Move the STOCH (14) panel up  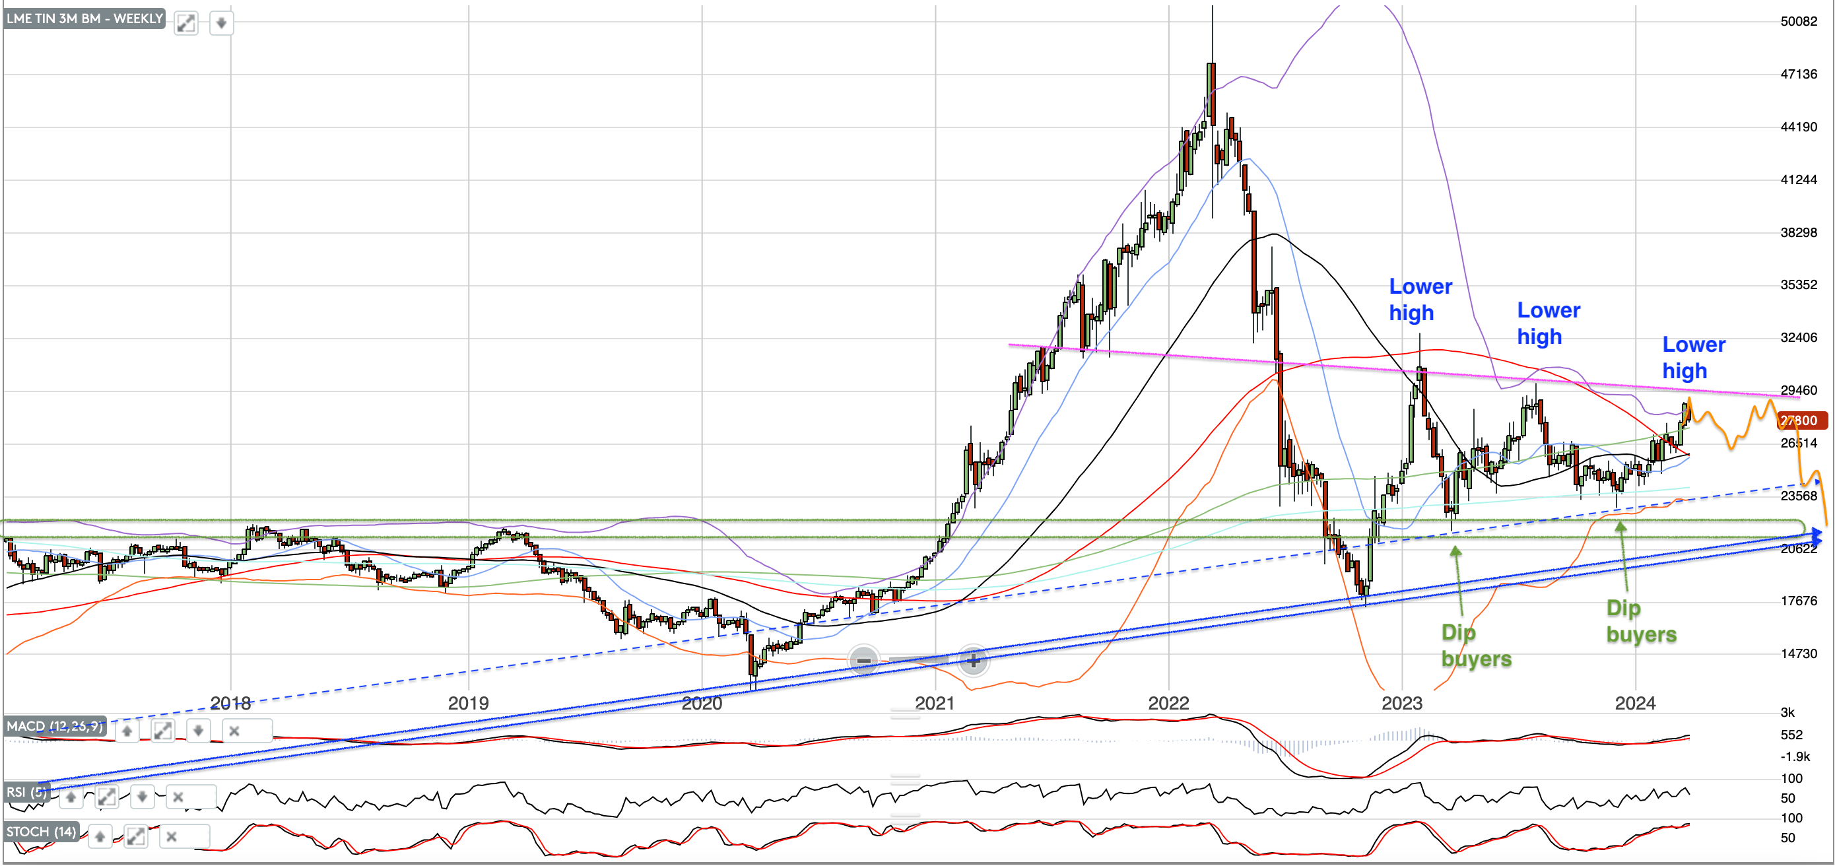100,836
